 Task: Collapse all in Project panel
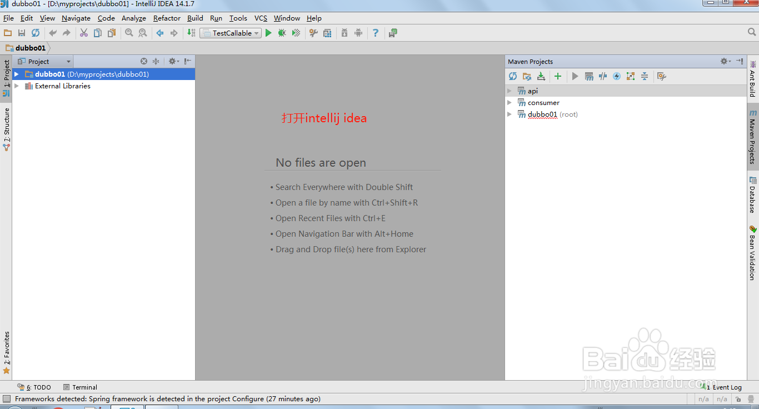156,61
